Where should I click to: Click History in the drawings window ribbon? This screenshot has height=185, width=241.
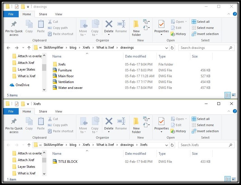[x=178, y=34]
